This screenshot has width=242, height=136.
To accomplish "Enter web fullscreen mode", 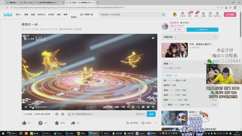I will 148,107.
